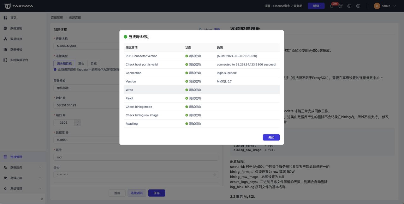The width and height of the screenshot is (404, 204).
Task: Click 连接测试 button below the form
Action: pos(137,193)
